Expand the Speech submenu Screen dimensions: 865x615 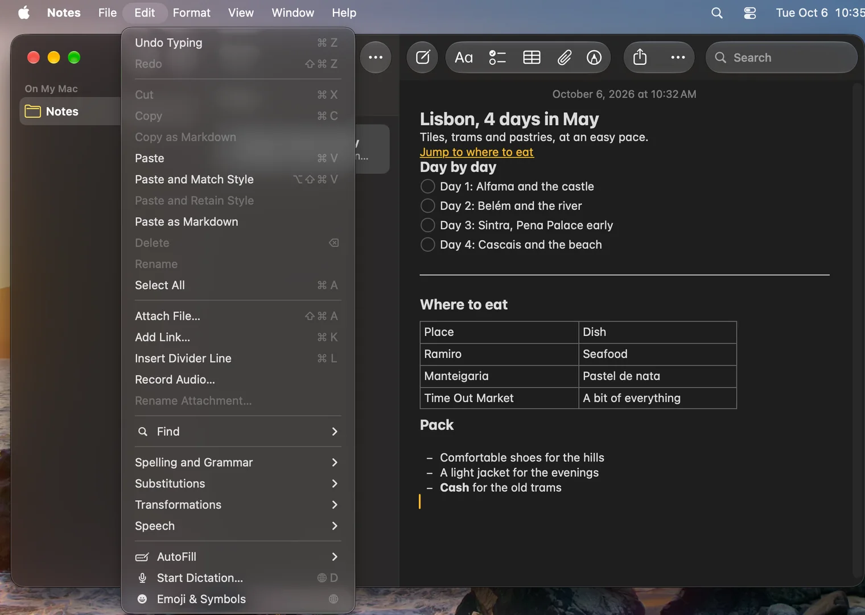(x=238, y=526)
